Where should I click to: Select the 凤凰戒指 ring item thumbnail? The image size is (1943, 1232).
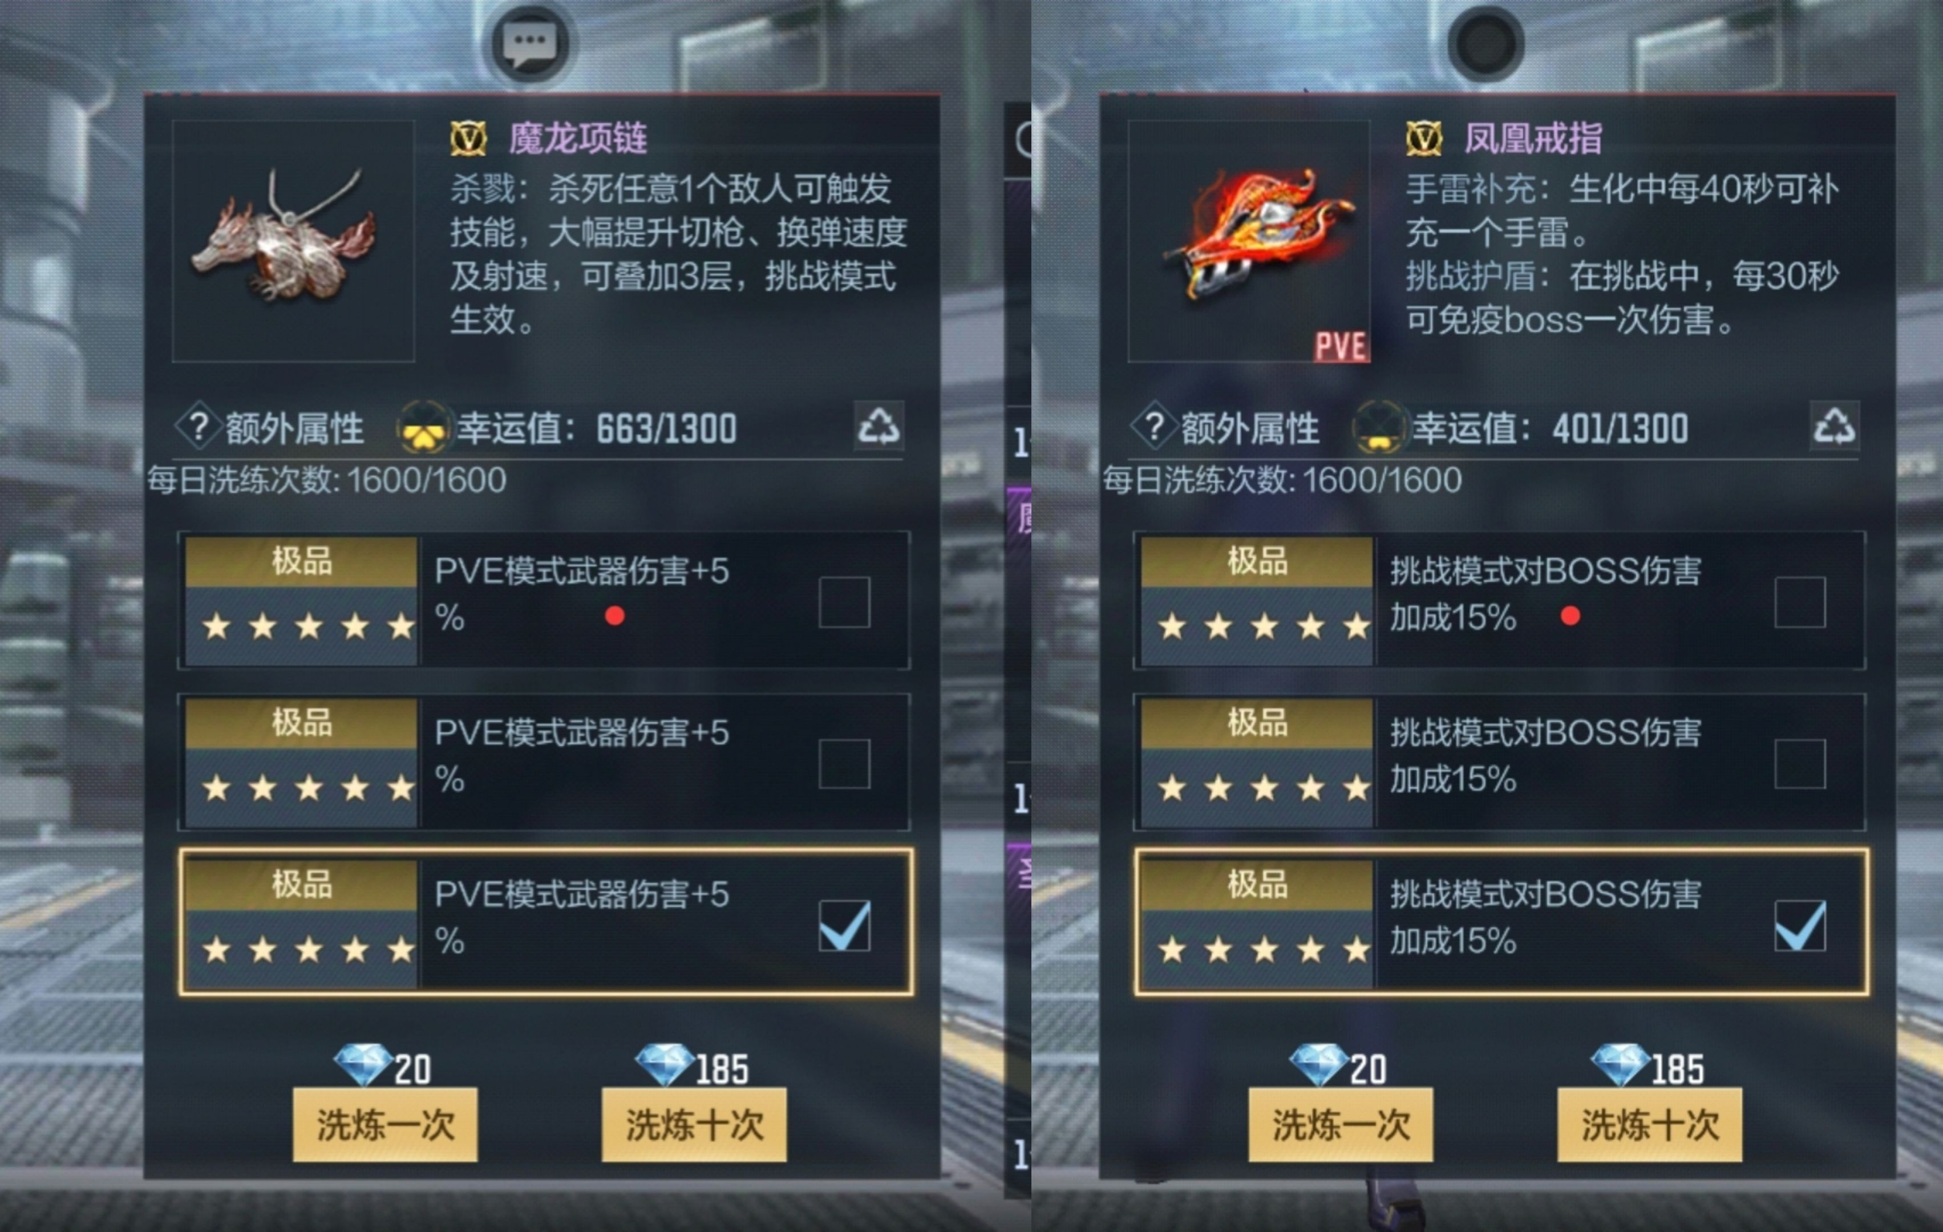[x=1249, y=241]
